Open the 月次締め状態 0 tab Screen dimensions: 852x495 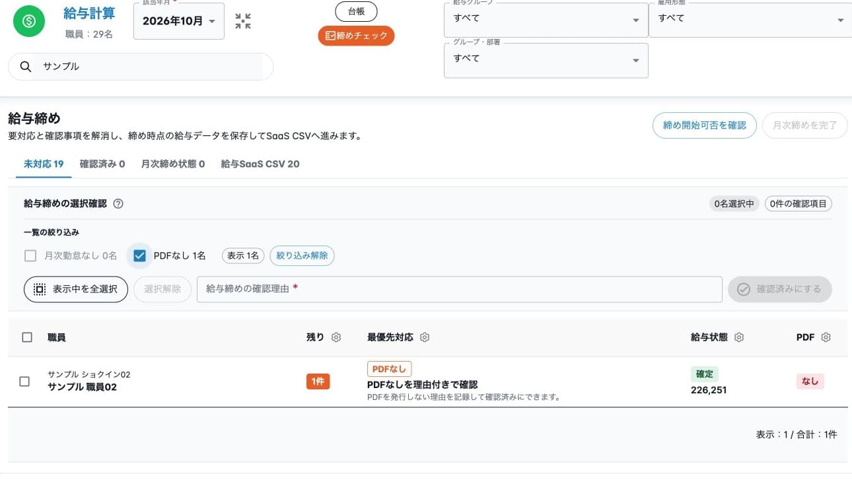click(x=173, y=164)
